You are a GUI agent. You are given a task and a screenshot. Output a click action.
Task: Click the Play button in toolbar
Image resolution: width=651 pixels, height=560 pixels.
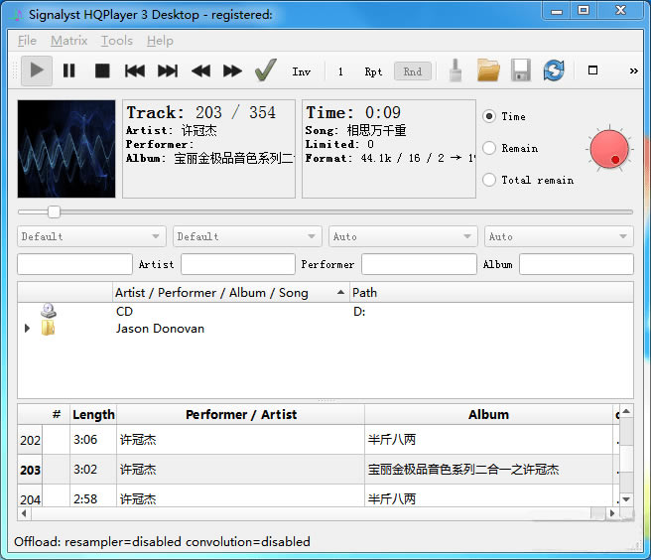pyautogui.click(x=38, y=70)
